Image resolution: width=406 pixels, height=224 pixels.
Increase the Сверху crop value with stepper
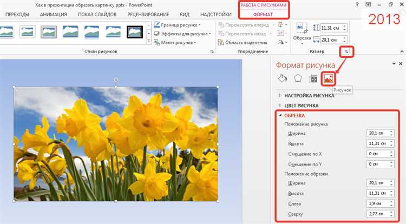[391, 212]
